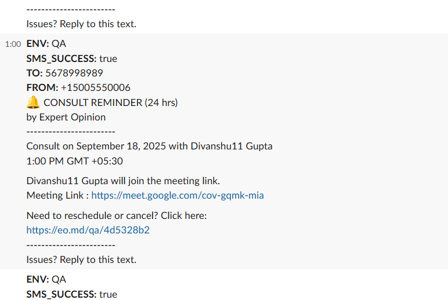Click the "by Expert Opinion" line
The image size is (448, 300).
(66, 117)
